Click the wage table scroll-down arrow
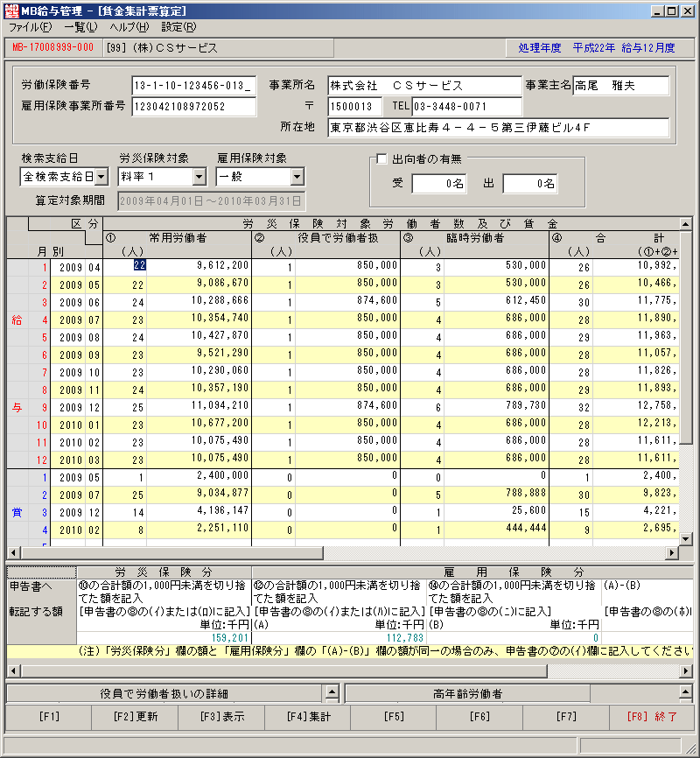700x758 pixels. click(x=685, y=539)
